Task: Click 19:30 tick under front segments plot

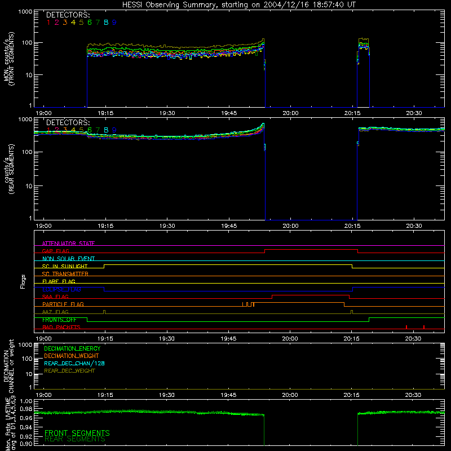Action: 167,113
